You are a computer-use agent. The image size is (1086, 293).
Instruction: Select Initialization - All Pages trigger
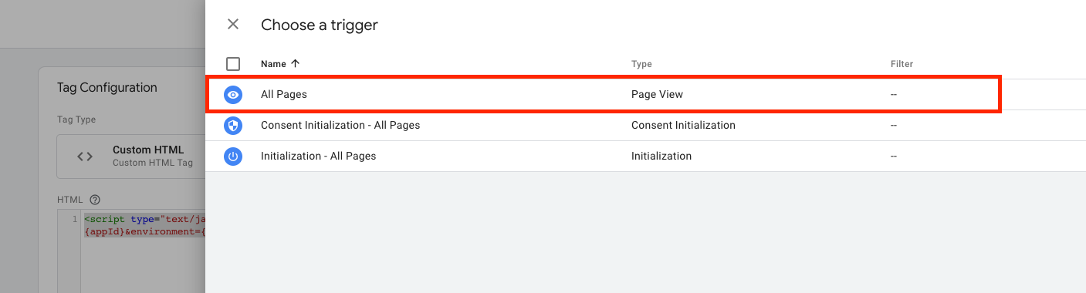pyautogui.click(x=319, y=156)
